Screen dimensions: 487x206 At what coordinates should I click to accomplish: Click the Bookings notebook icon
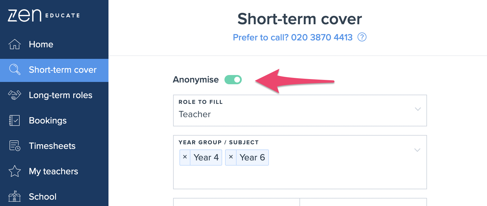pyautogui.click(x=14, y=120)
